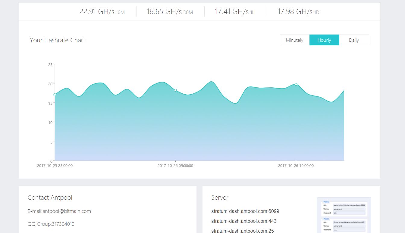Click the chart data point at 23:00:00
This screenshot has height=233, width=405.
pos(55,95)
